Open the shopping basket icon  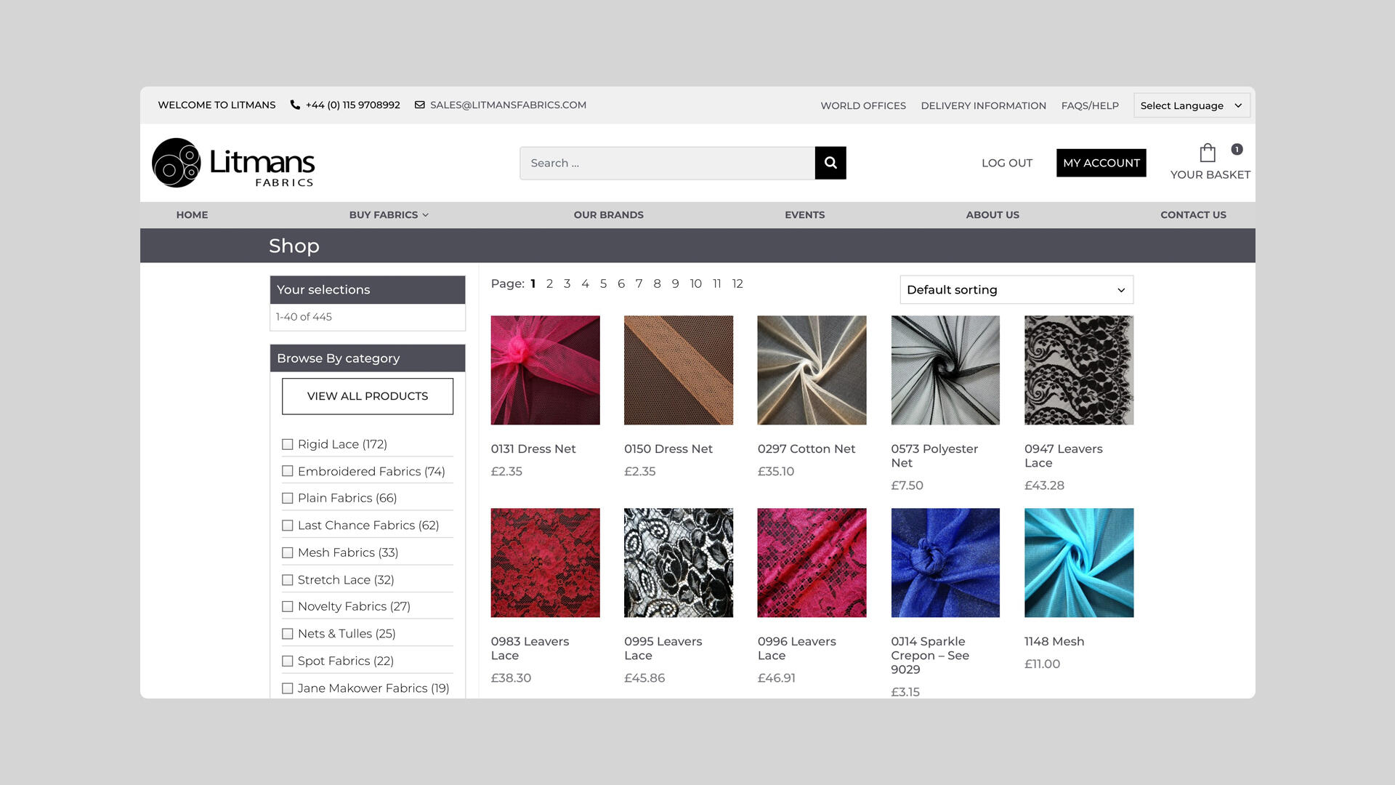click(x=1207, y=153)
